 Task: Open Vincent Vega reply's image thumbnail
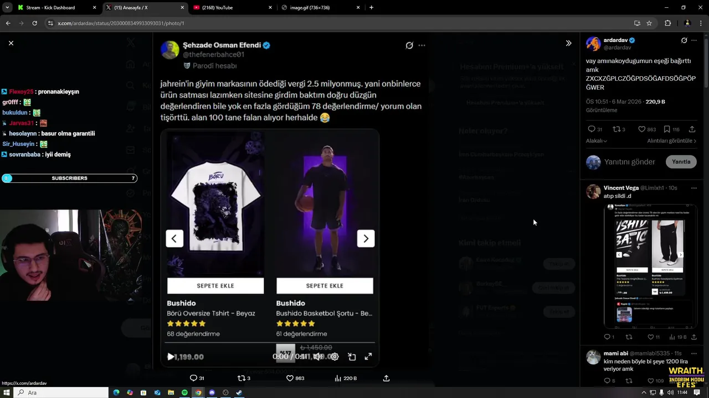tap(650, 266)
